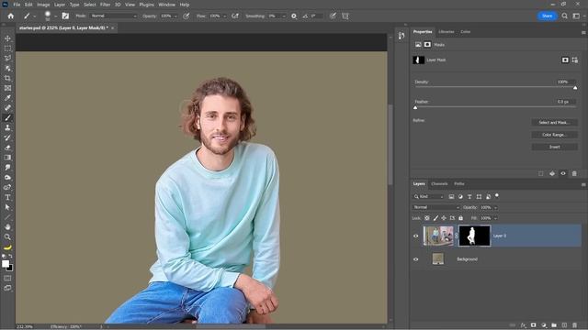Switch to the Channels tab

click(439, 183)
